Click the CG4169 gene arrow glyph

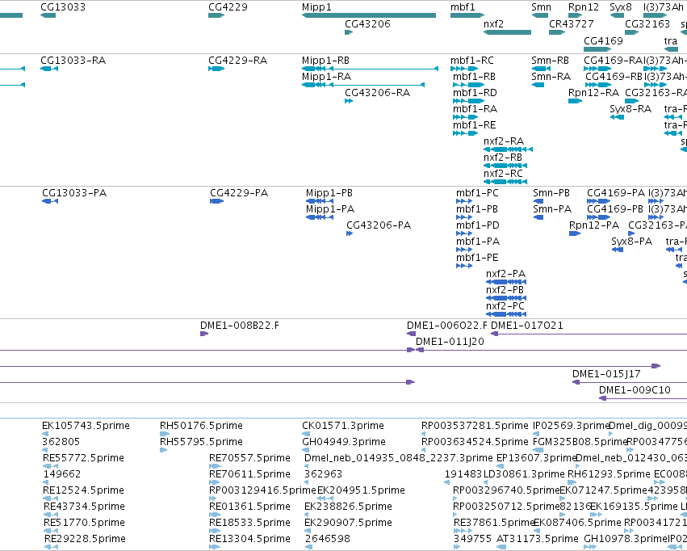tap(597, 49)
